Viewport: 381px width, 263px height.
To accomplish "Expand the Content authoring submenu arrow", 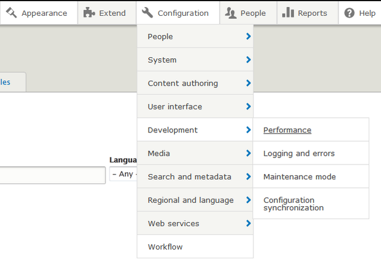I will (249, 83).
